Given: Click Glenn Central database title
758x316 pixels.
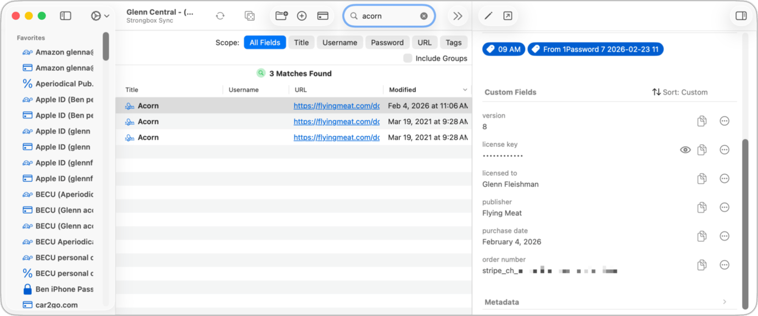Looking at the screenshot, I should pos(160,12).
